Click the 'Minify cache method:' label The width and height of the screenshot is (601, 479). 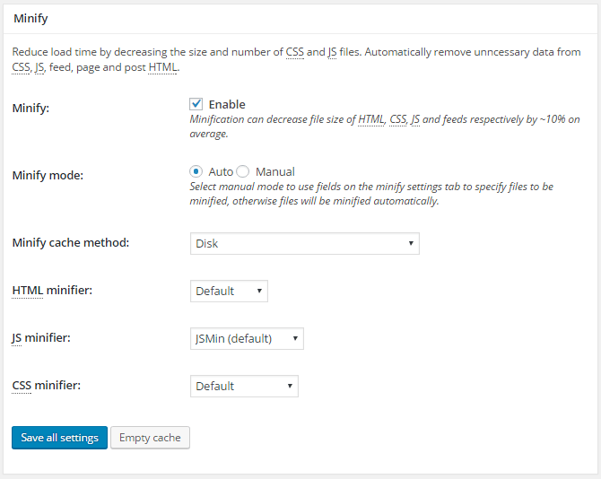[71, 242]
